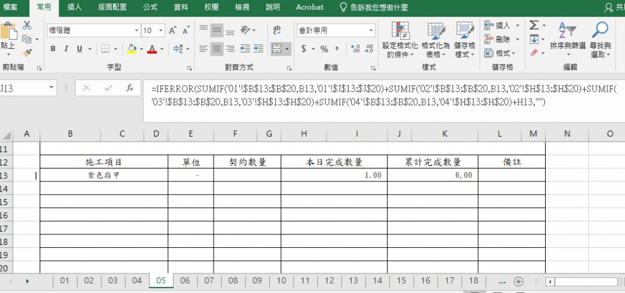The image size is (625, 293).
Task: Open the font size 10 dropdown
Action: (x=161, y=31)
